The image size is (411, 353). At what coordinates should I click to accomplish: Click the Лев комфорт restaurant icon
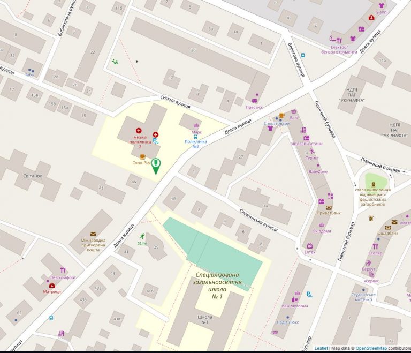tap(63, 271)
